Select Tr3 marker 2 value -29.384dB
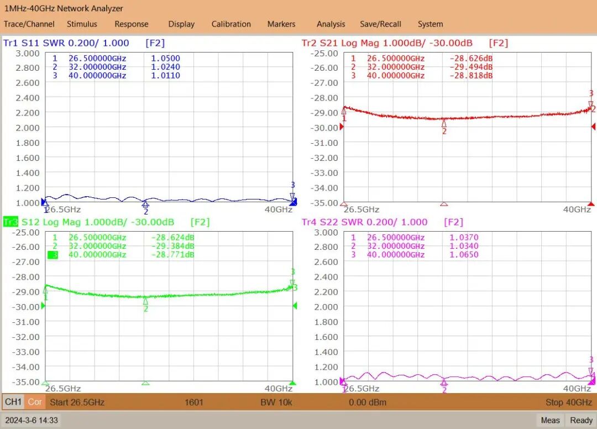Screen dimensions: 597x429 coord(172,246)
